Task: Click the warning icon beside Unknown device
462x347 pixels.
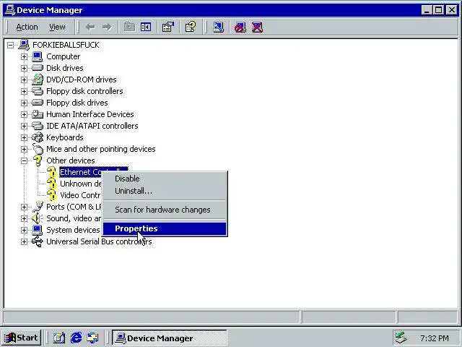Action: pos(51,184)
